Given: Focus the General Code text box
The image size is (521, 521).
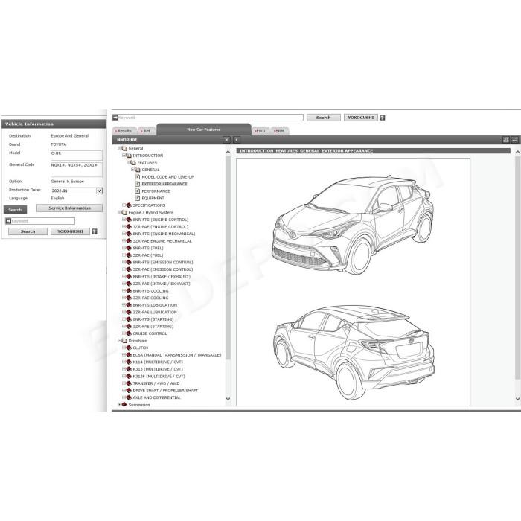Looking at the screenshot, I should pyautogui.click(x=77, y=170).
